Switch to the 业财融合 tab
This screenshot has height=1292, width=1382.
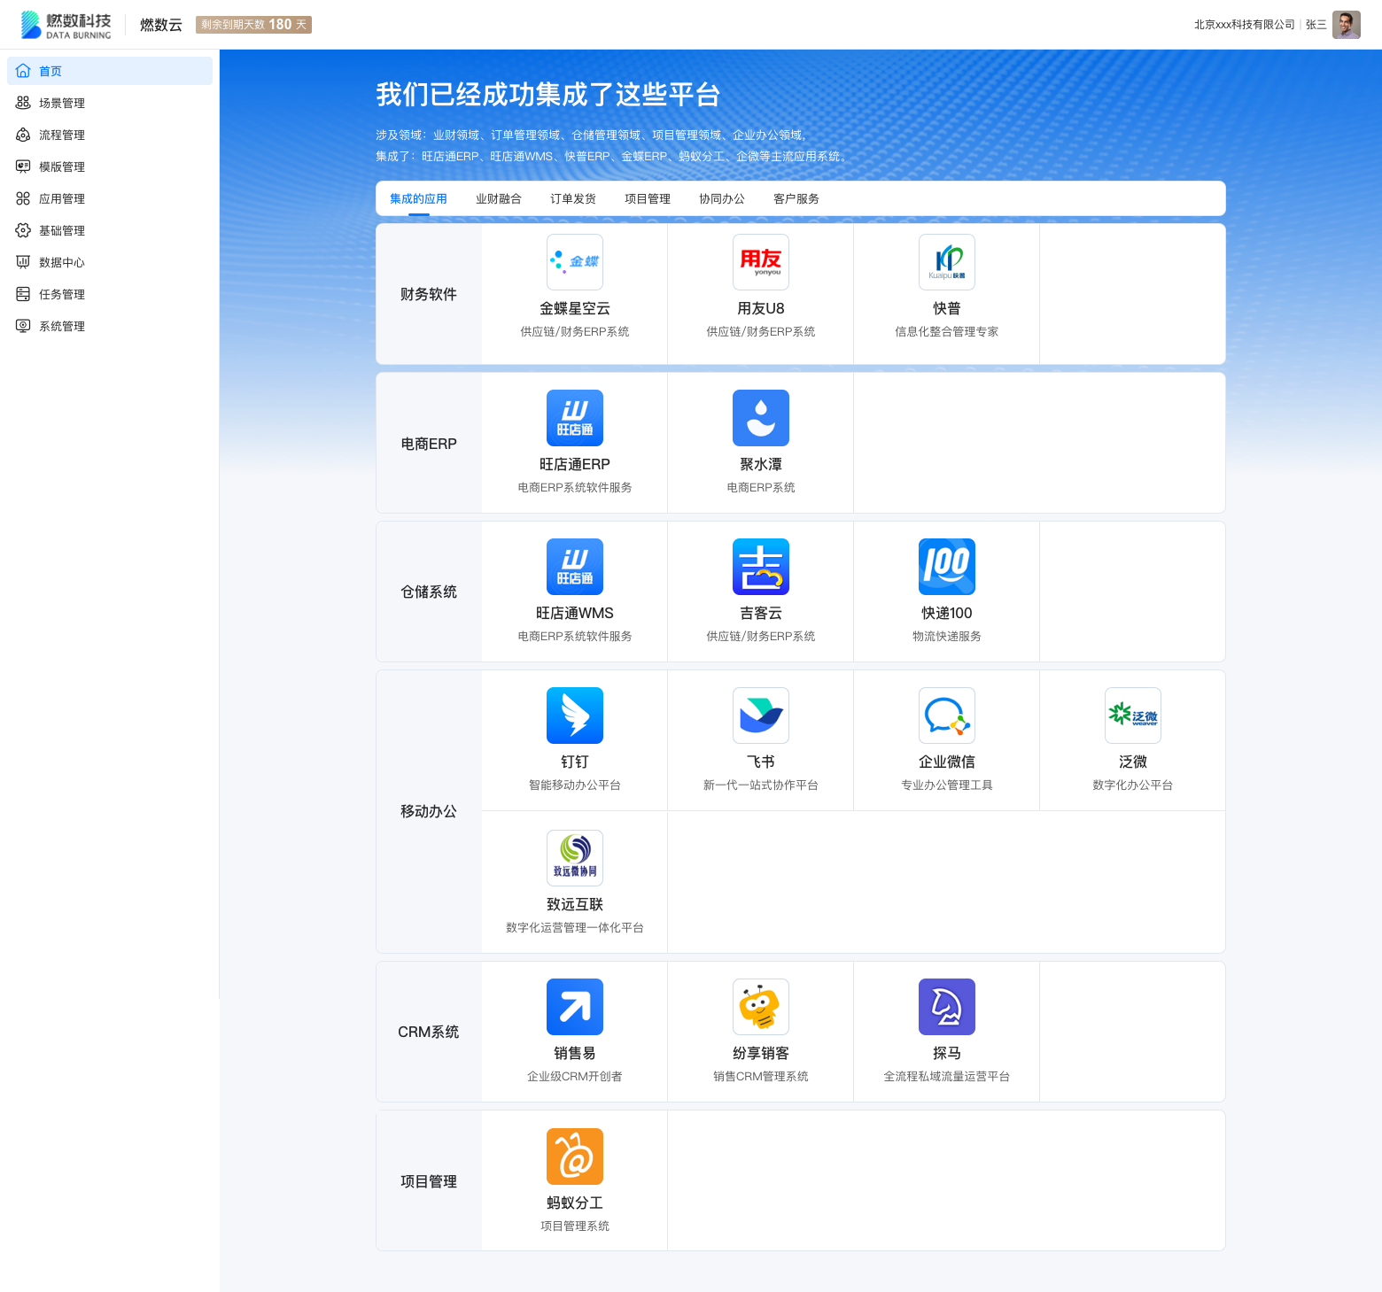tap(499, 199)
